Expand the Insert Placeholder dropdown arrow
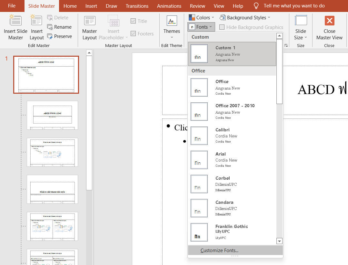 (127, 37)
